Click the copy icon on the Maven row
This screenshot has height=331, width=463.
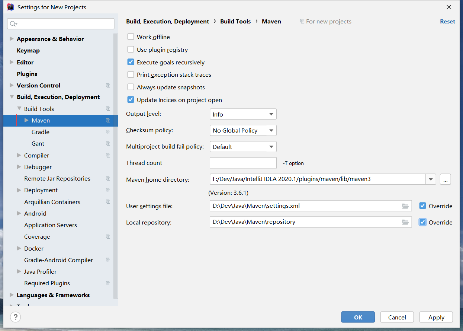[108, 120]
